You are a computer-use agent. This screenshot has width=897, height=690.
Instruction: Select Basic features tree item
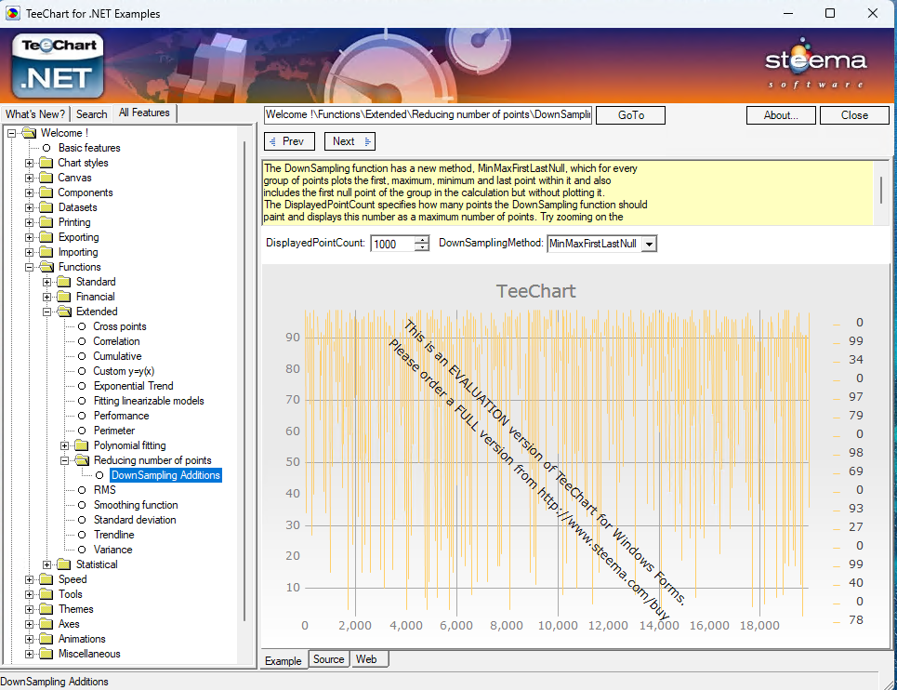point(89,148)
